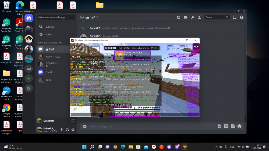This screenshot has height=151, width=269.
Task: Open pinned messages in Discord chat
Action: tap(193, 17)
